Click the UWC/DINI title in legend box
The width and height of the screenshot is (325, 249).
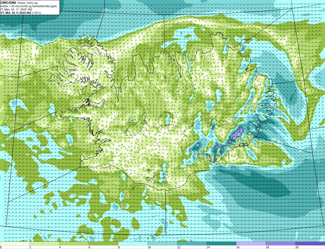pyautogui.click(x=8, y=3)
